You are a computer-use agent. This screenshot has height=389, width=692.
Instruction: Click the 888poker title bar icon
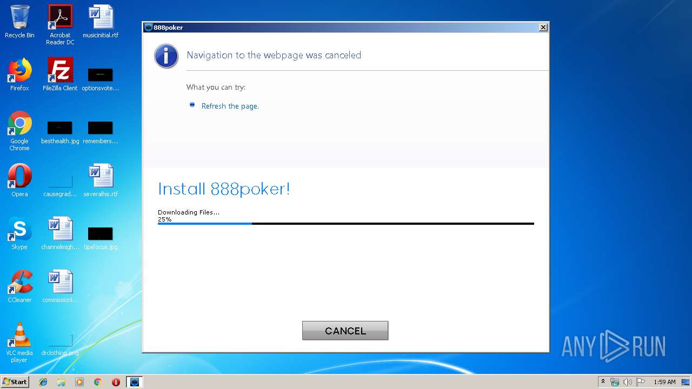coord(149,28)
